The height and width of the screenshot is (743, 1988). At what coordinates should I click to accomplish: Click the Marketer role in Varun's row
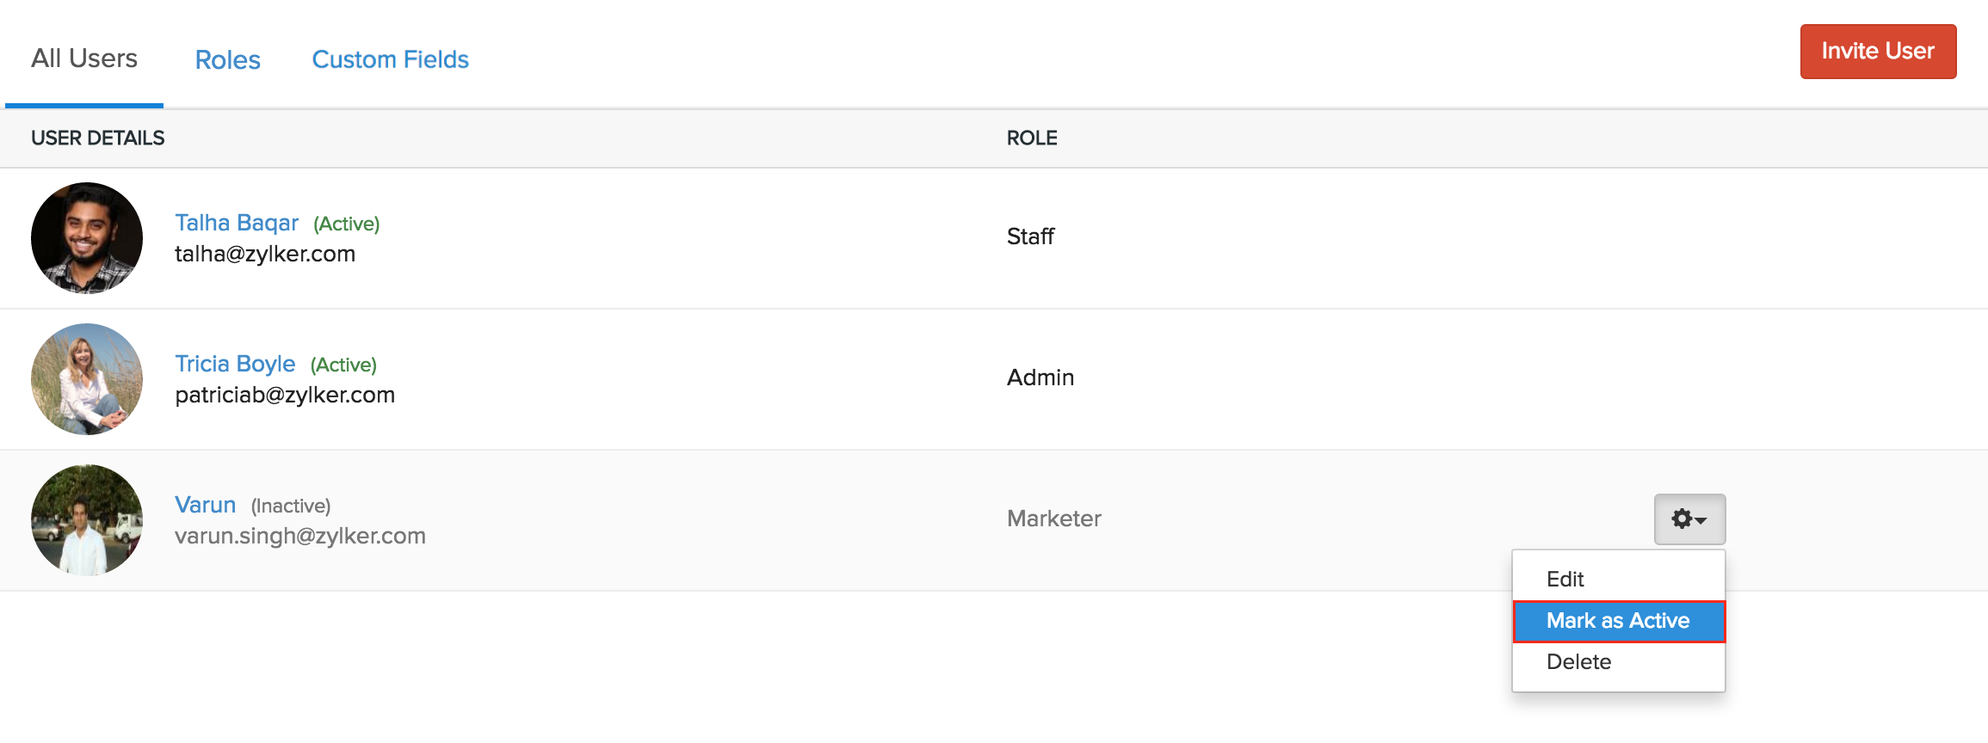tap(1054, 519)
